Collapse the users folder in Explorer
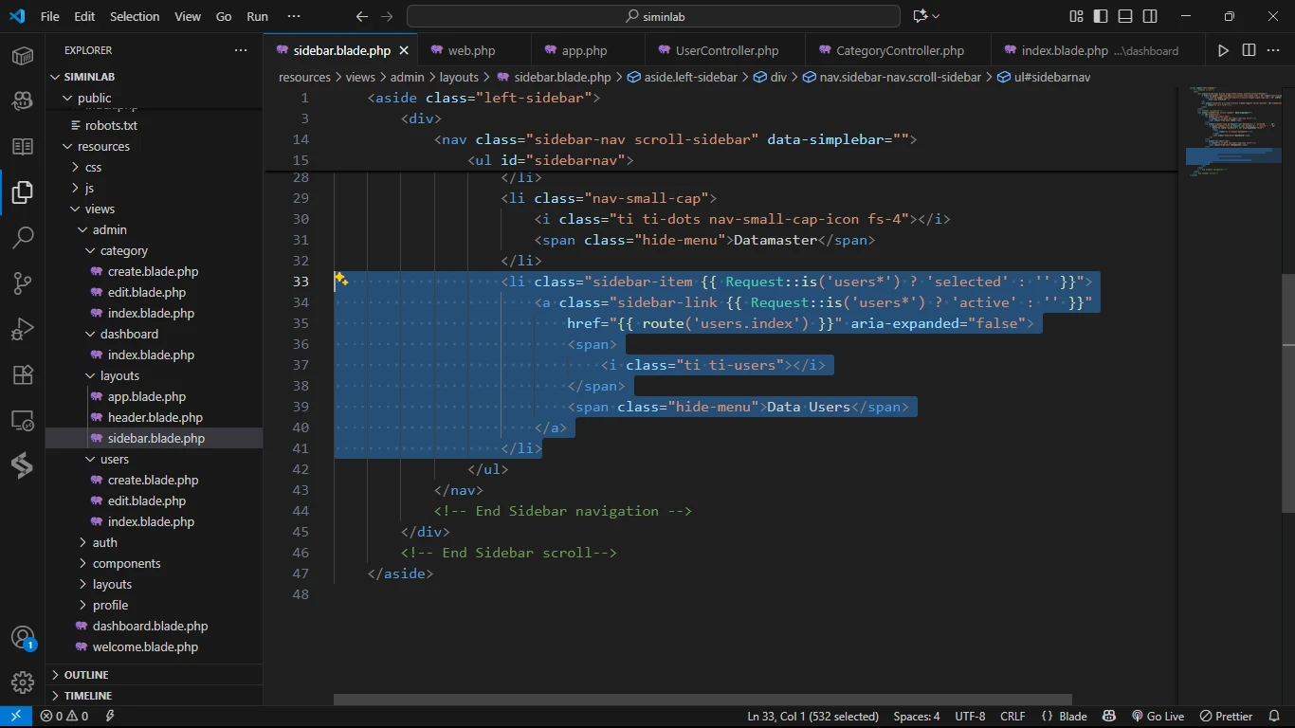Screen dimensions: 1295x728 [114, 459]
